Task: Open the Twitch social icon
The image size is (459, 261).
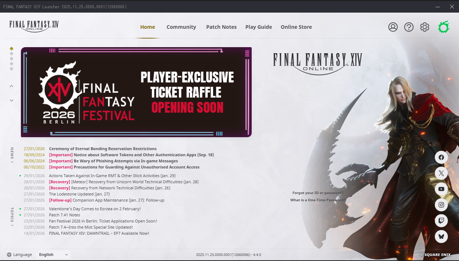Action: pyautogui.click(x=441, y=221)
